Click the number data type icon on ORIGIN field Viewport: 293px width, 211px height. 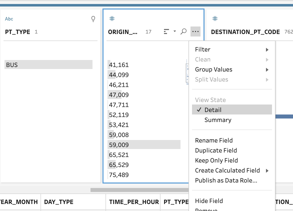click(x=112, y=18)
